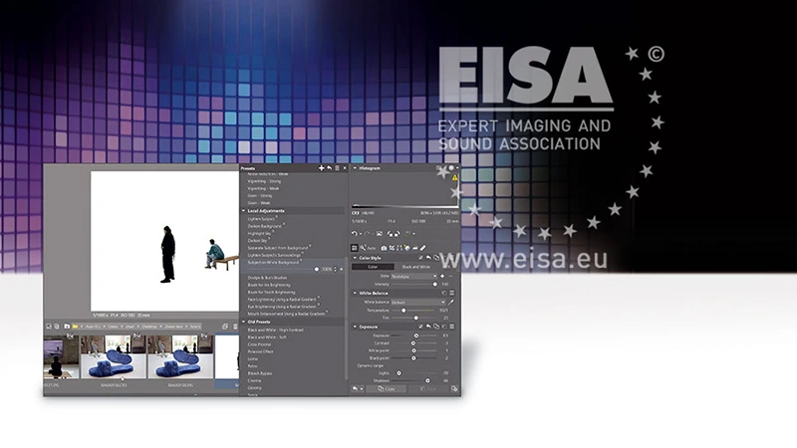797x448 pixels.
Task: Toggle the Color Style section checkmark
Action: 420,258
